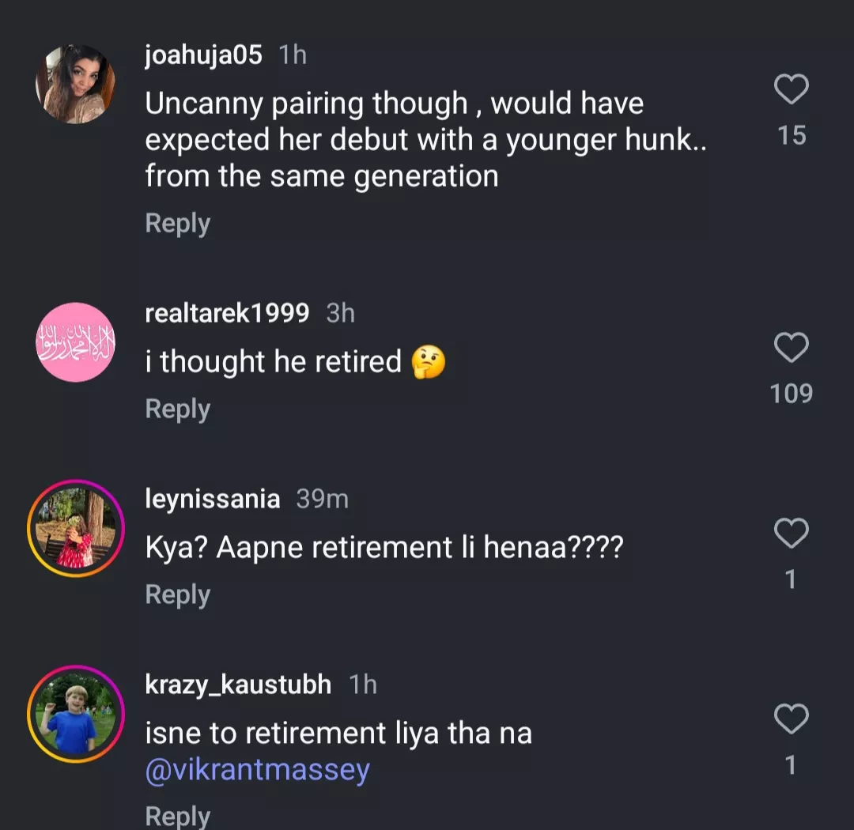Heart krazy_kaustubh's comment
The height and width of the screenshot is (830, 854).
(x=791, y=719)
